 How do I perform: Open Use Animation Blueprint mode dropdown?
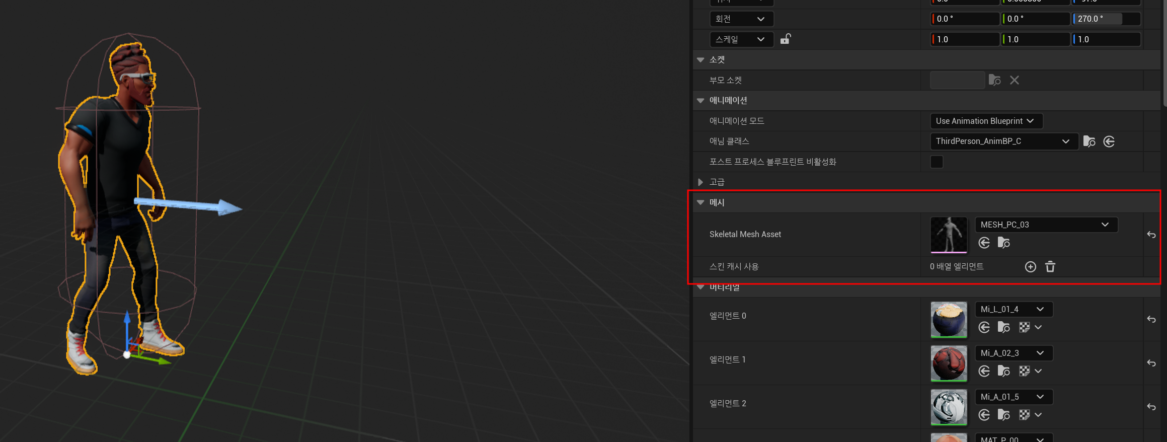point(986,121)
